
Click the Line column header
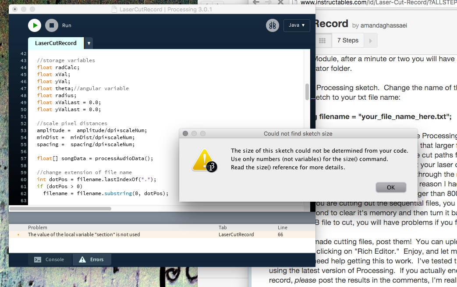(283, 227)
